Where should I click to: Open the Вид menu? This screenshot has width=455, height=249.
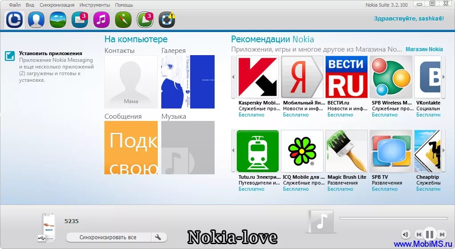(30, 5)
